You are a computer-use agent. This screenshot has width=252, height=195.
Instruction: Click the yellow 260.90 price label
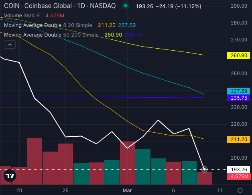pos(238,55)
